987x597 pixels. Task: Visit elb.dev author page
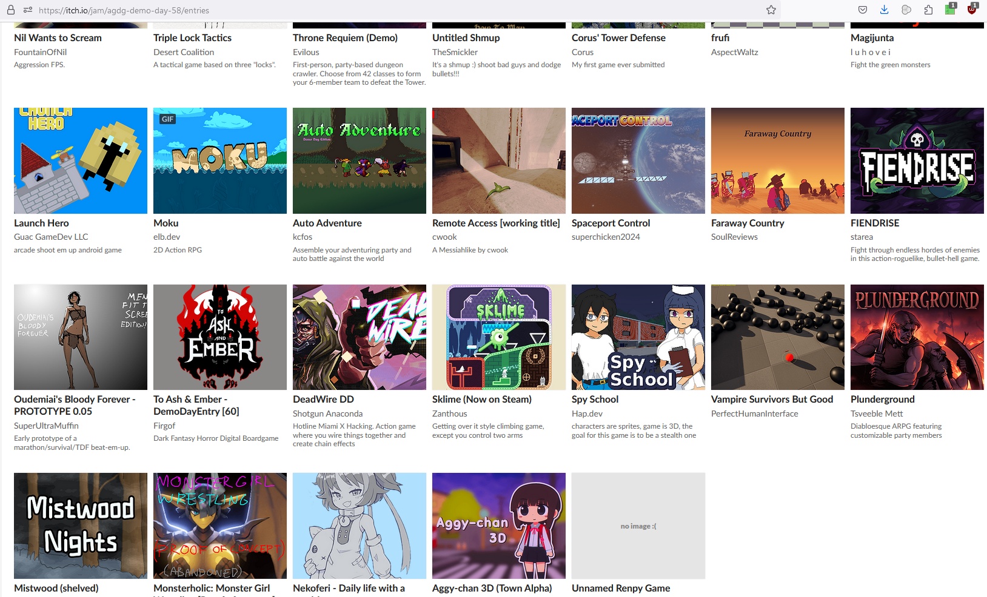[167, 237]
